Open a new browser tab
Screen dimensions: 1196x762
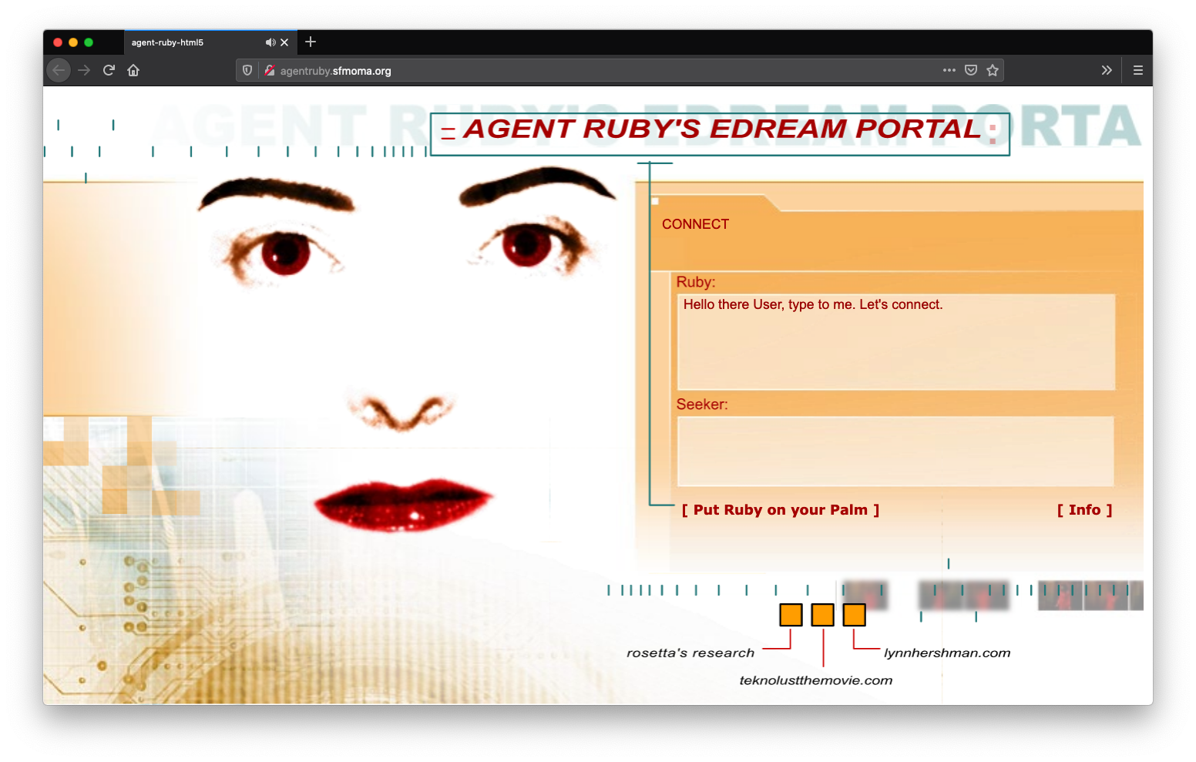point(311,42)
